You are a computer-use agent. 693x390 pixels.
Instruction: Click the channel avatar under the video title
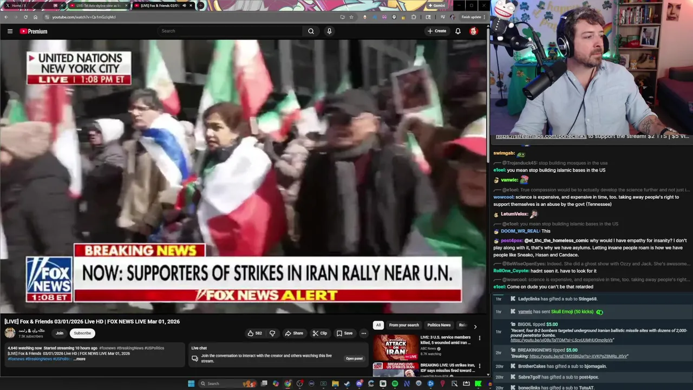pyautogui.click(x=10, y=333)
